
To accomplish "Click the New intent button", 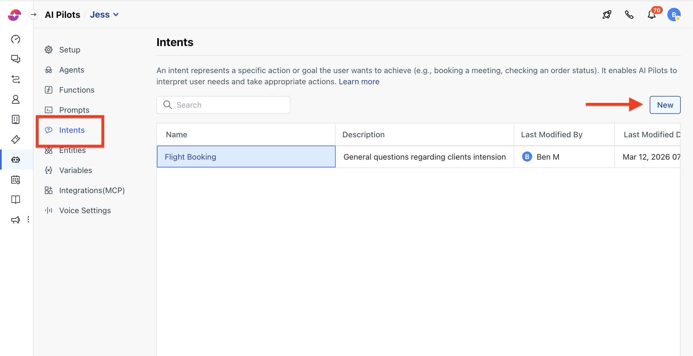I will pos(665,105).
